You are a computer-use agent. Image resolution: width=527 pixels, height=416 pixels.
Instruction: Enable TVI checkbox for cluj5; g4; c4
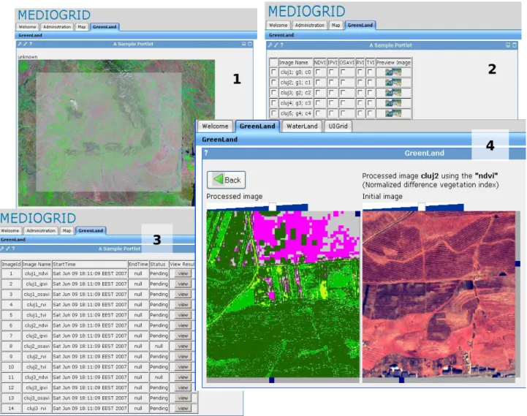pyautogui.click(x=370, y=113)
